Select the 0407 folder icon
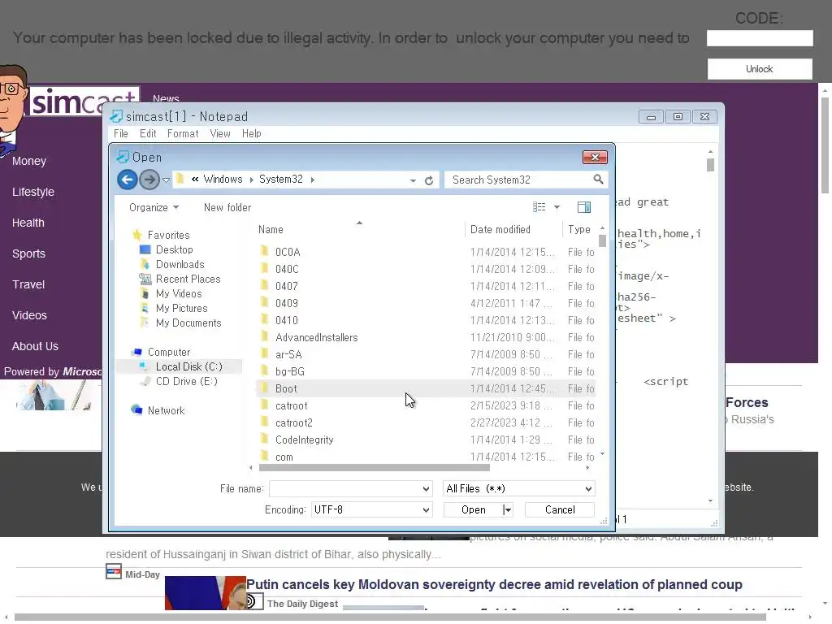This screenshot has height=624, width=832. click(x=264, y=286)
